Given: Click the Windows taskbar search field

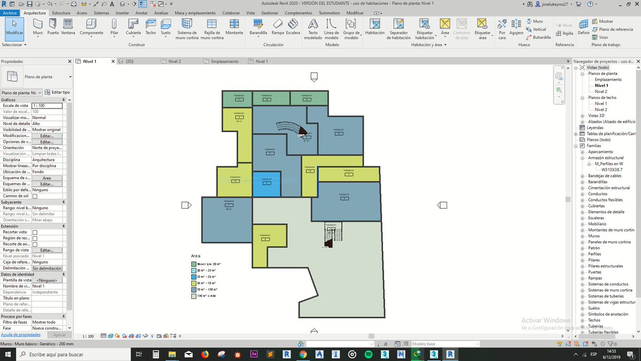Looking at the screenshot, I should tap(59, 354).
